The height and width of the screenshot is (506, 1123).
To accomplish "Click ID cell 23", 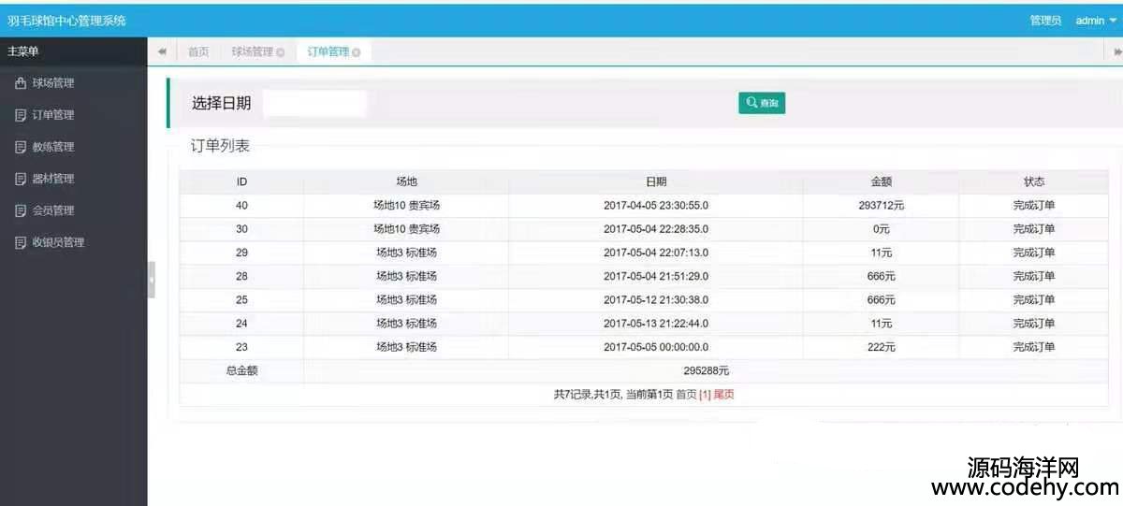I will [x=241, y=347].
